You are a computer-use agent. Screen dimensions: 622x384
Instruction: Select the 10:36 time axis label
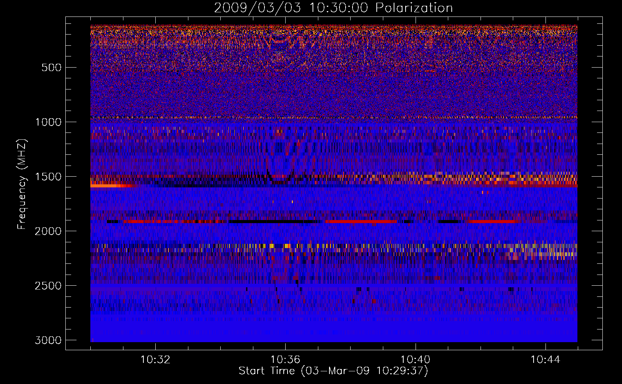[x=285, y=359]
